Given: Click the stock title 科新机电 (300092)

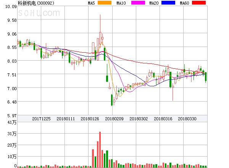Looking at the screenshot, I should [36, 3].
